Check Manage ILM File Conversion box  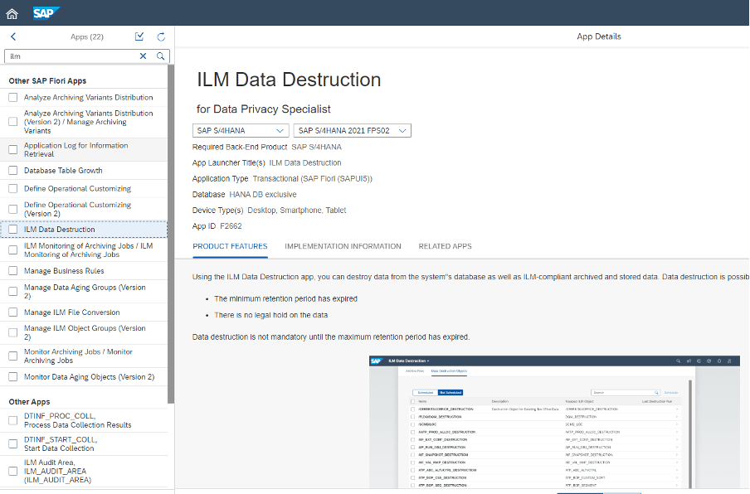point(13,312)
